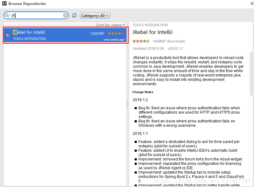Image resolution: width=254 pixels, height=187 pixels.
Task: Clear the search text with the X icon
Action: click(x=65, y=15)
